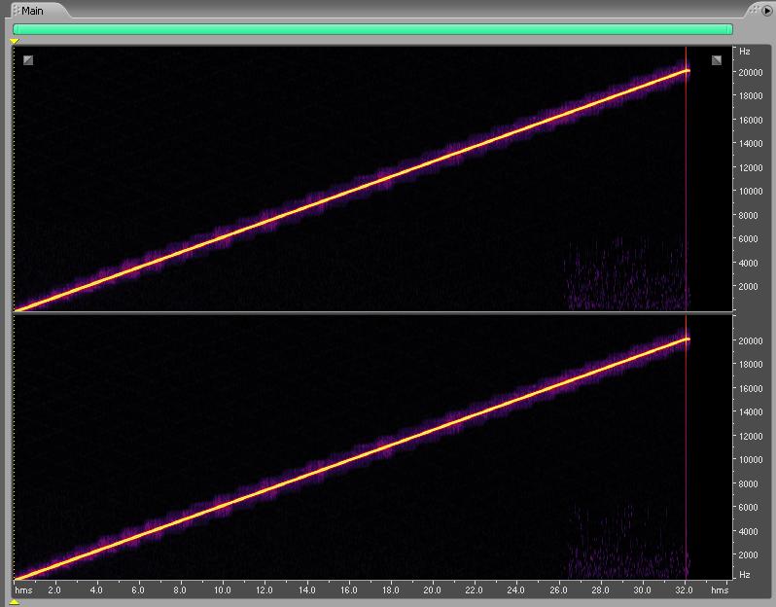Screen dimensions: 776x607
Task: Click the 14.0 mark on the time ruler
Action: pos(307,590)
